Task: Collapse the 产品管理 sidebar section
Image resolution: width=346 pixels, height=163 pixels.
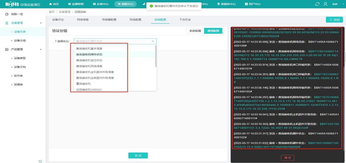Action: [x=41, y=50]
